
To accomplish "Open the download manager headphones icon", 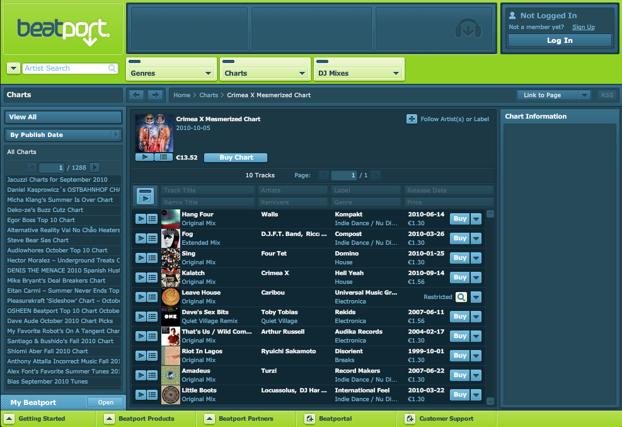I will 468,30.
